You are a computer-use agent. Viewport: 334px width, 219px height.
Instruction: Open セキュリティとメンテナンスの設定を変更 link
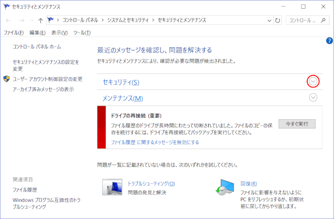point(46,65)
